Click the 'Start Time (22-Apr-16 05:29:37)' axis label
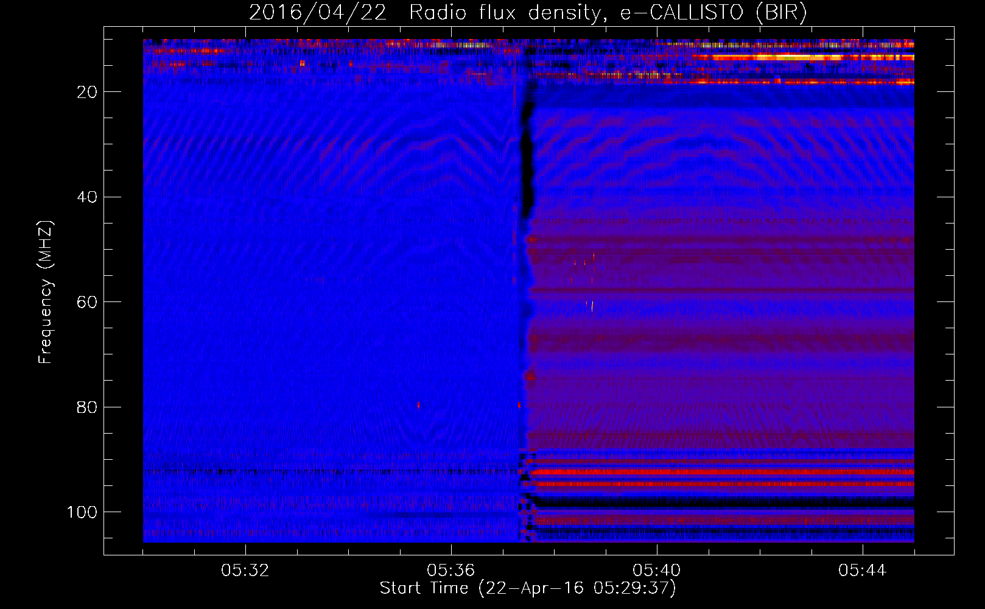Image resolution: width=985 pixels, height=609 pixels. point(528,588)
